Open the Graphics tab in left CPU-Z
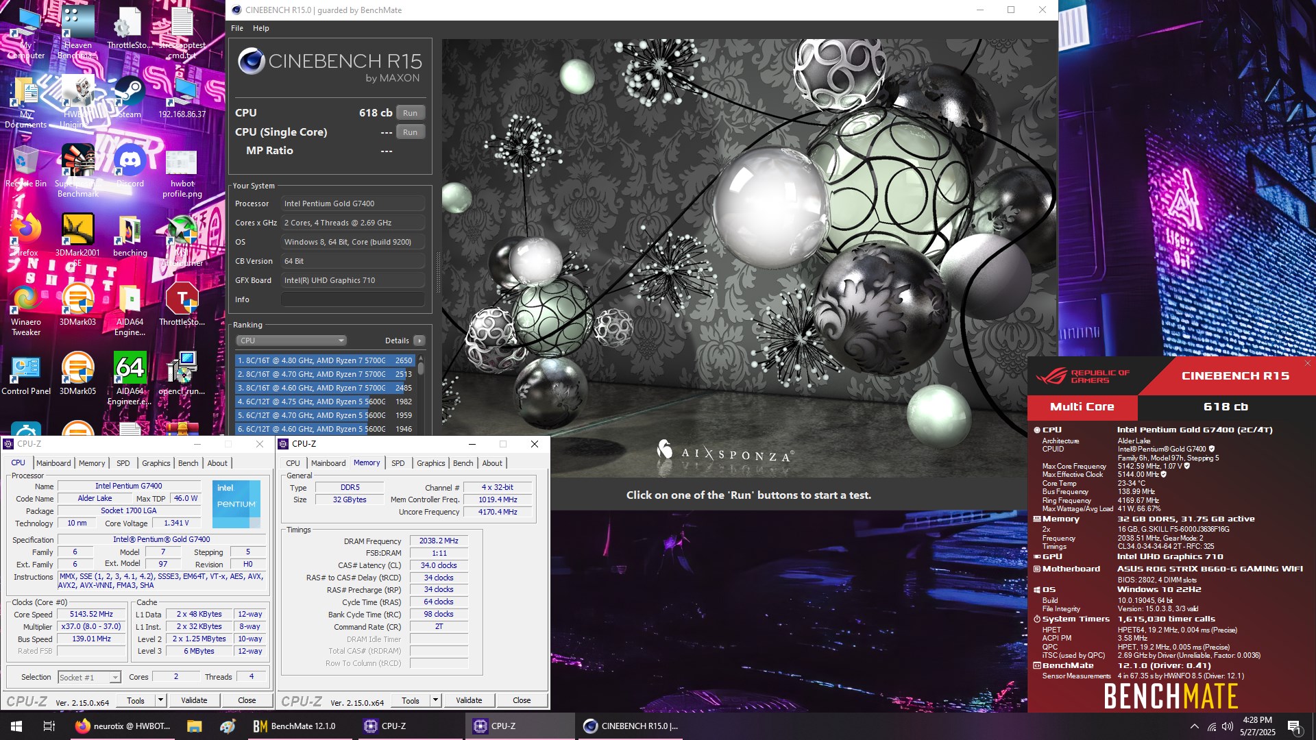 point(156,463)
